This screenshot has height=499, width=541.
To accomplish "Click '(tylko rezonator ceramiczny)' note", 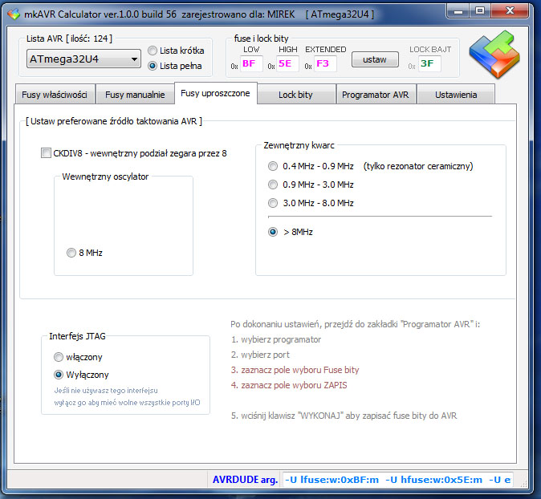I will coord(418,166).
